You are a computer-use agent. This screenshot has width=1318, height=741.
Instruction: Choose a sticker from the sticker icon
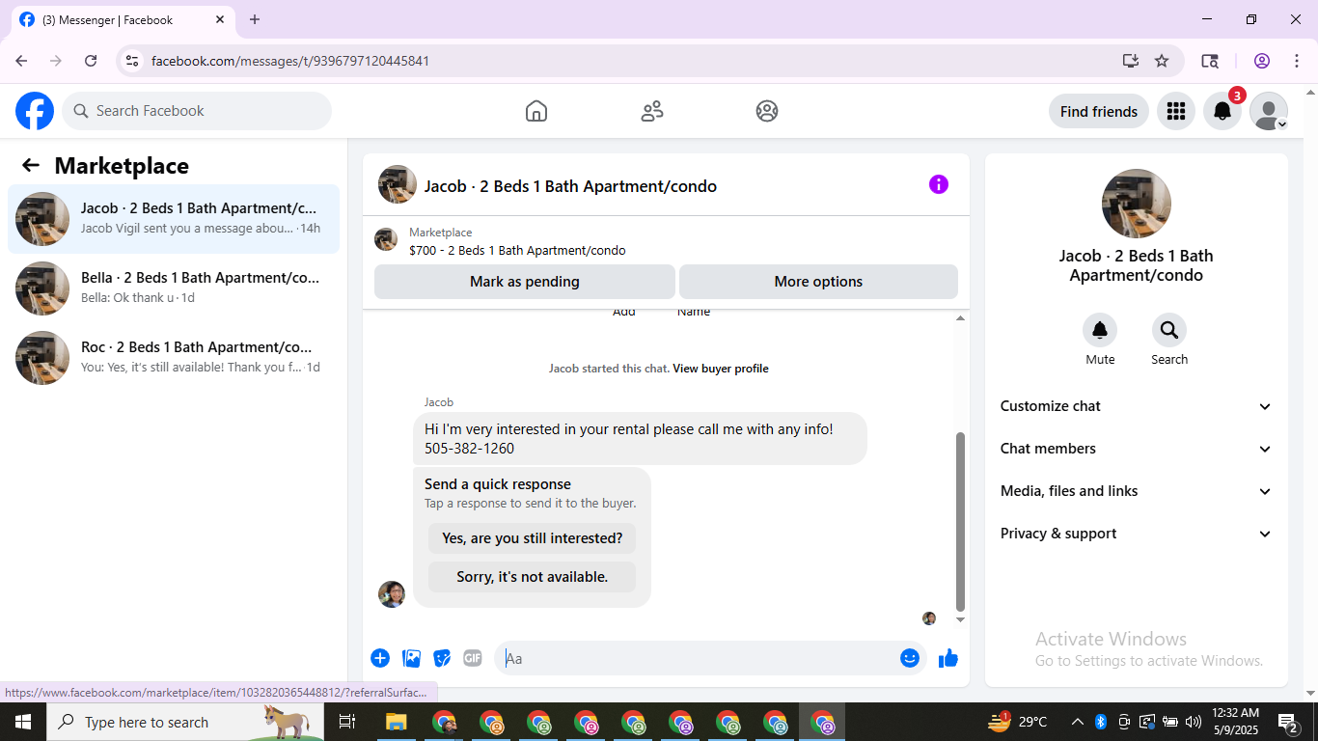(x=443, y=658)
